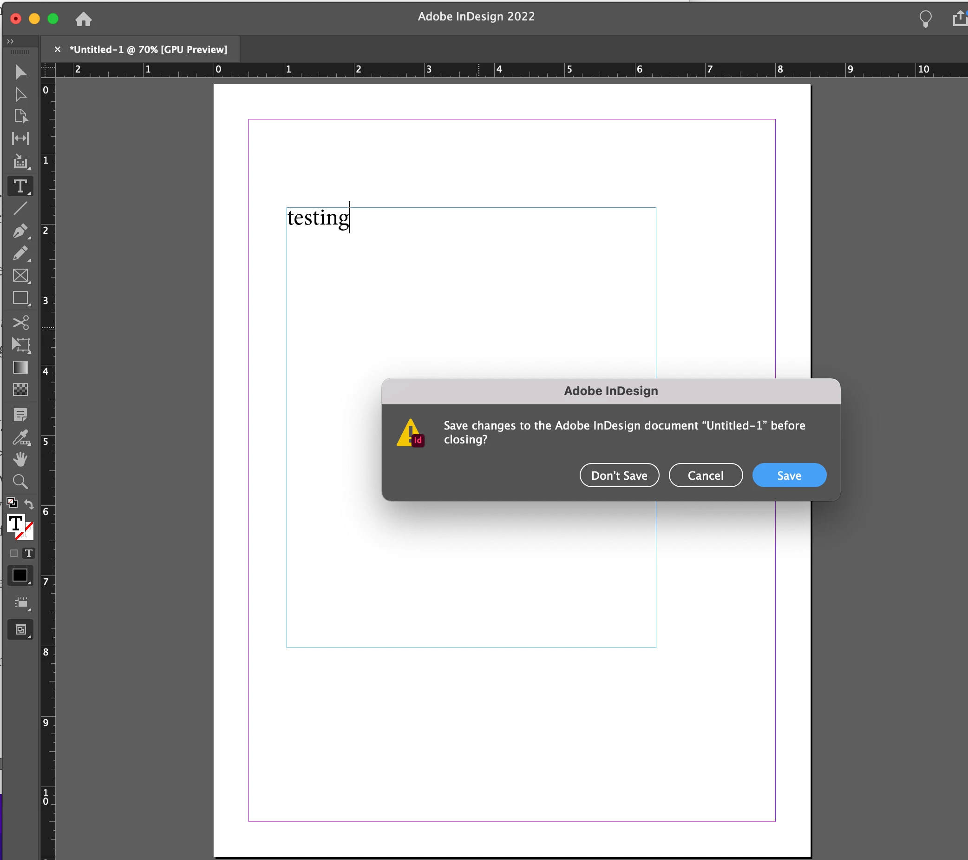Toggle formatting affects container button

pyautogui.click(x=14, y=553)
